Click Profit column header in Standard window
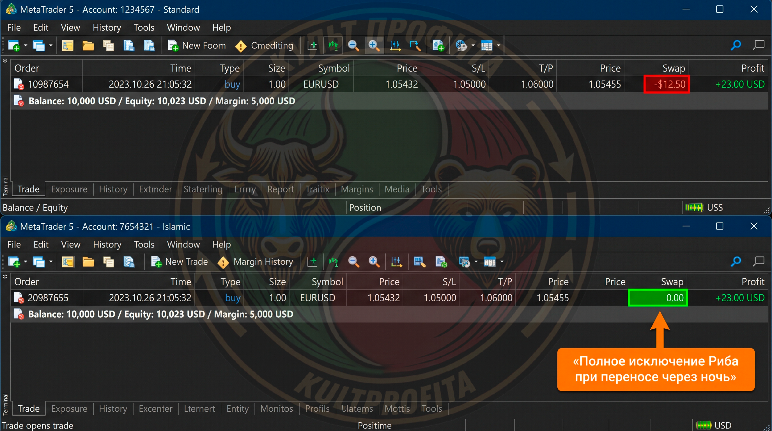Screen dimensions: 772x431 coord(753,68)
